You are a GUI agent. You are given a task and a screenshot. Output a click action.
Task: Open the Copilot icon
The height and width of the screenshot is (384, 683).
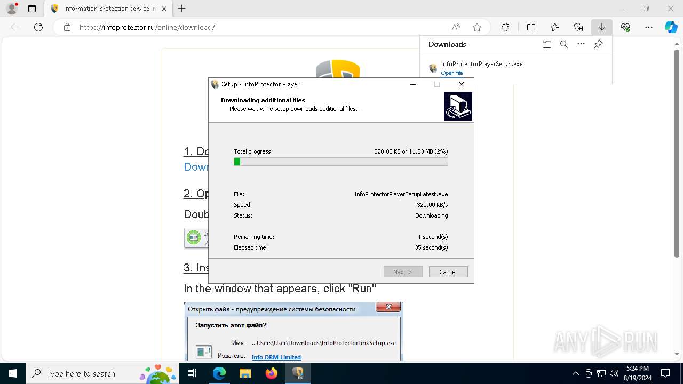tap(671, 27)
